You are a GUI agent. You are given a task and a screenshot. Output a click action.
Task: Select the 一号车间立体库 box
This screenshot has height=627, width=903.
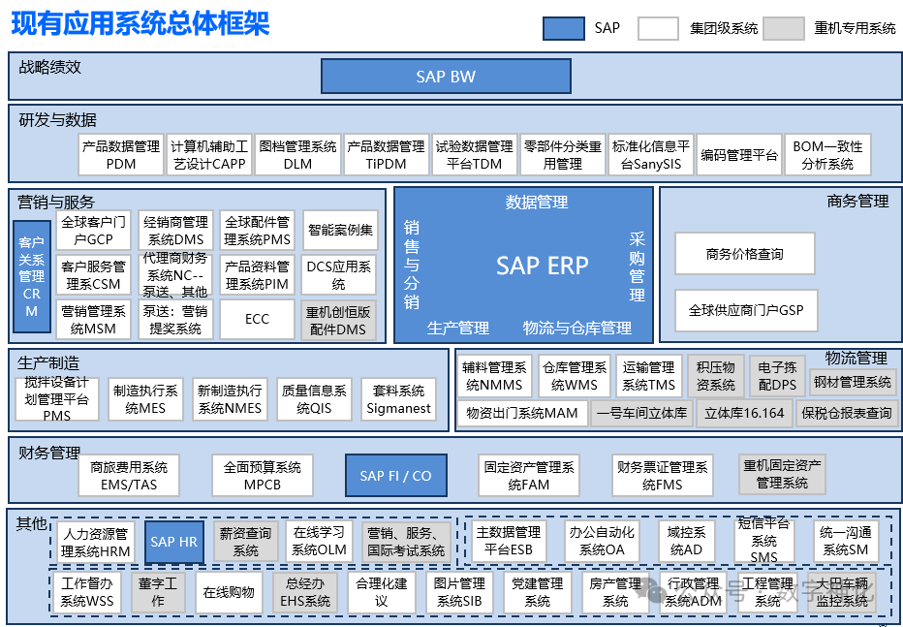pyautogui.click(x=641, y=414)
